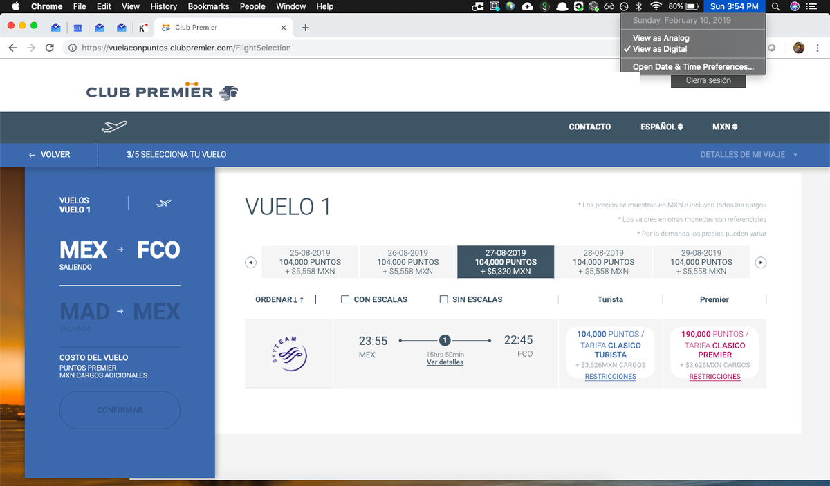Viewport: 830px width, 486px height.
Task: Open Date & Time Preferences
Action: (x=693, y=67)
